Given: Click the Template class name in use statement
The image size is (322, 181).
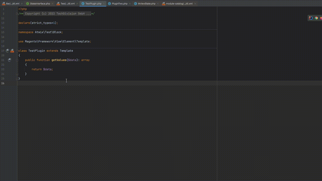Looking at the screenshot, I should (x=83, y=41).
